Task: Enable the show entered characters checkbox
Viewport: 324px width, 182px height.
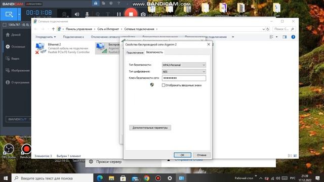Action: point(164,85)
